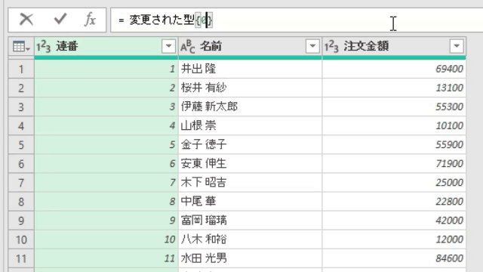Click the cell with value 84600

click(x=394, y=258)
